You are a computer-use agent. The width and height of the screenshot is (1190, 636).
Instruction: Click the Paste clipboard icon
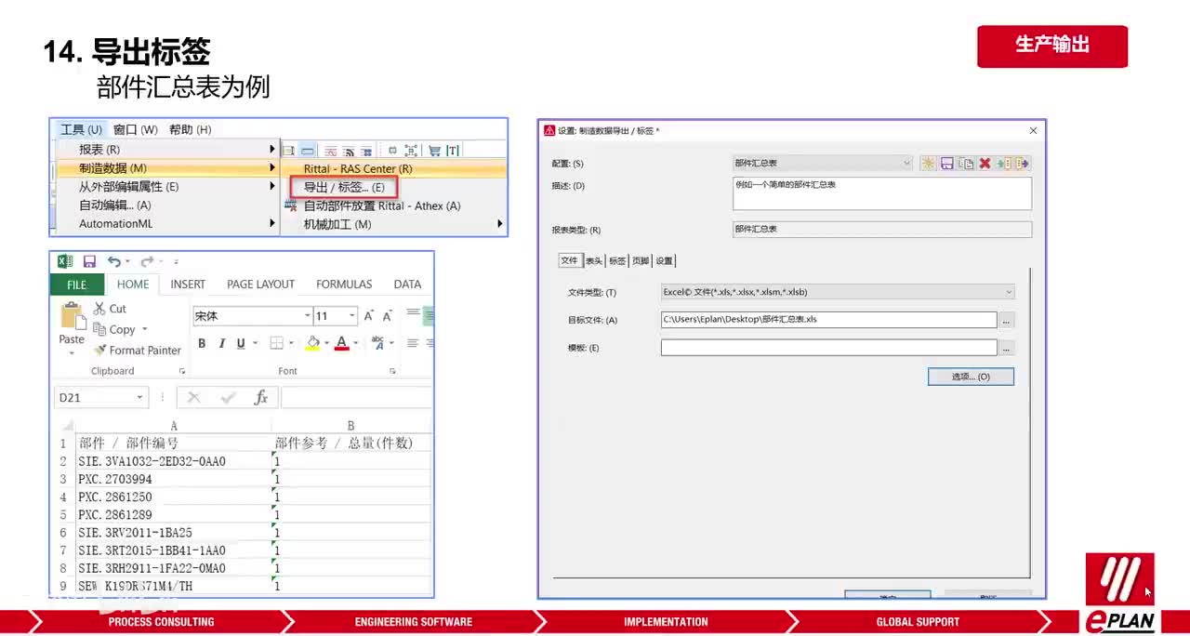click(72, 316)
